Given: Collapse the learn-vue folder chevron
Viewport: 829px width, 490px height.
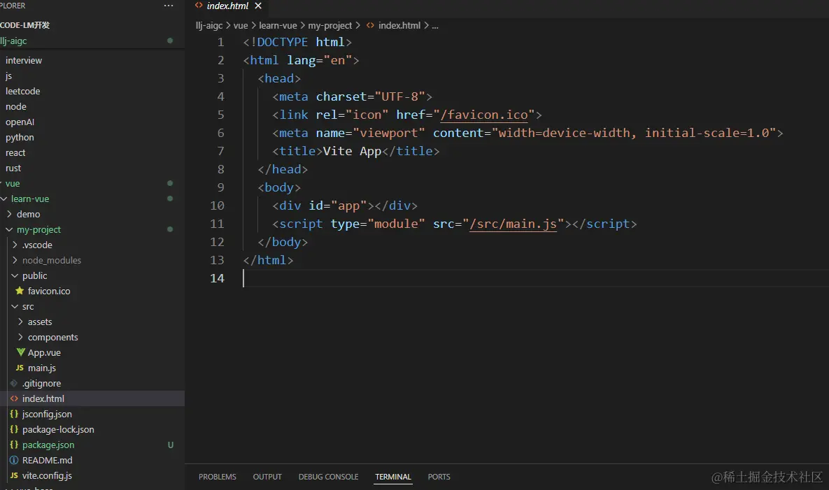Looking at the screenshot, I should point(4,199).
